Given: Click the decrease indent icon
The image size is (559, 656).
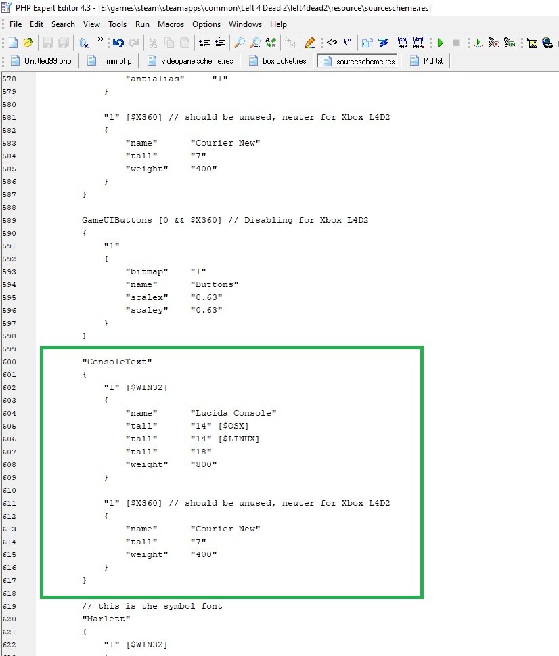Looking at the screenshot, I should [x=205, y=43].
